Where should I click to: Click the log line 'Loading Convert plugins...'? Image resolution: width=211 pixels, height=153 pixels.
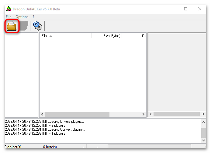tap(45, 129)
